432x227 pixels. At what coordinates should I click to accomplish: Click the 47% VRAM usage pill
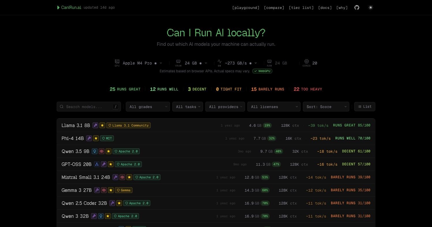pos(276,164)
